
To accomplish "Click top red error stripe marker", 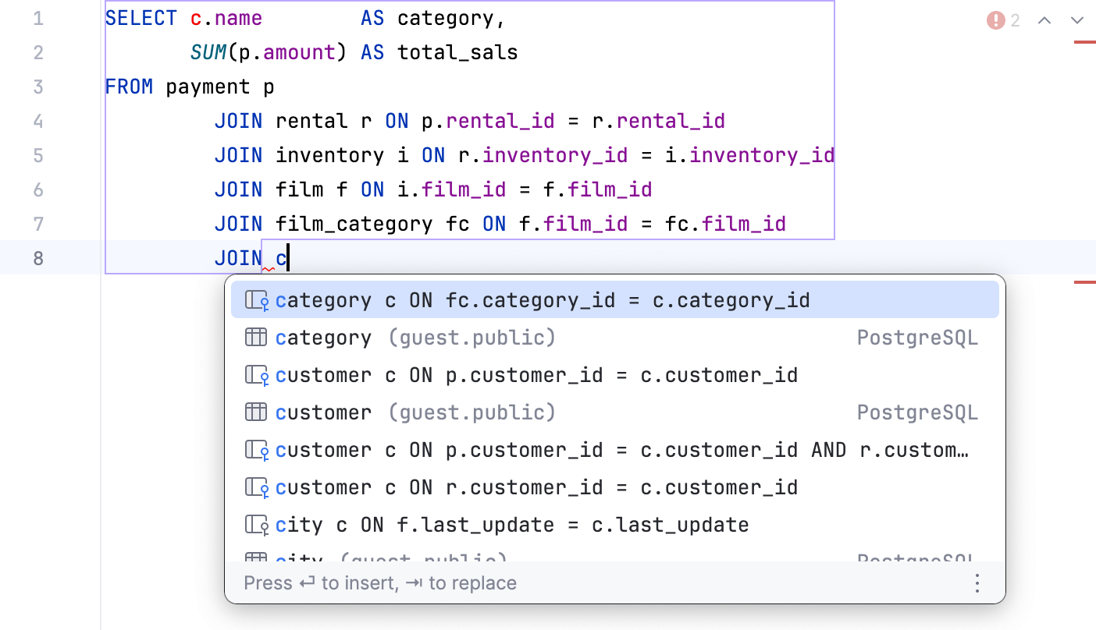I will (1084, 42).
